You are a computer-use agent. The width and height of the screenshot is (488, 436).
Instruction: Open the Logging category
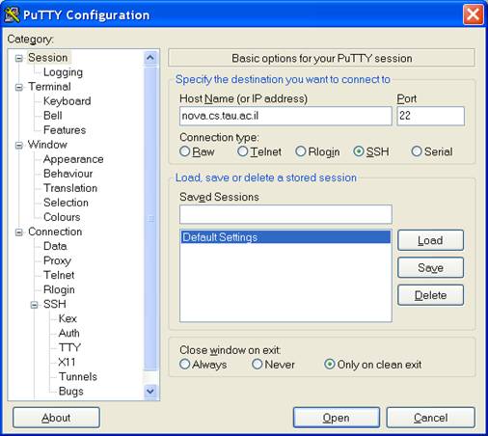[x=63, y=72]
